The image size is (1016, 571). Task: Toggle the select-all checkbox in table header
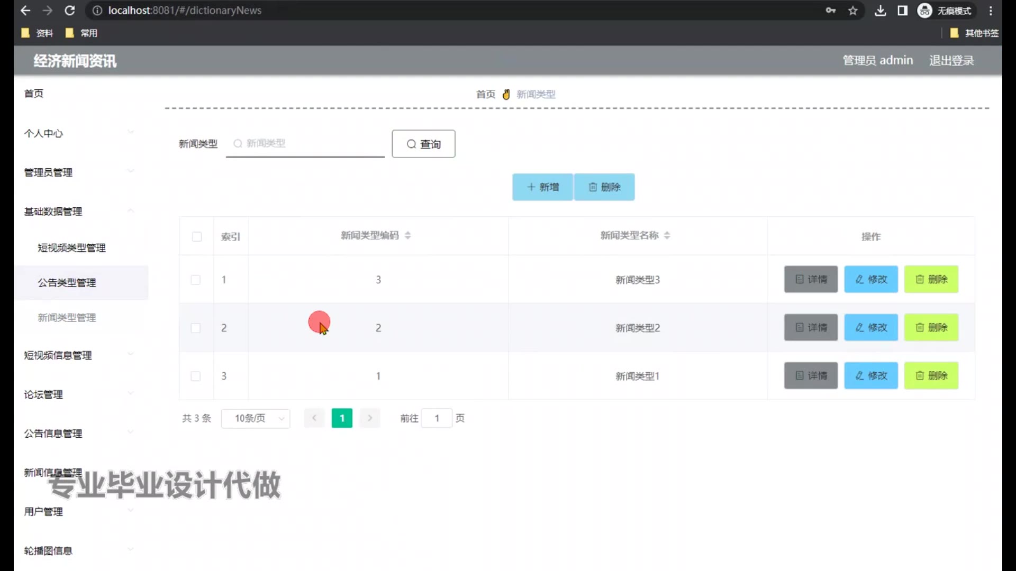pyautogui.click(x=197, y=236)
